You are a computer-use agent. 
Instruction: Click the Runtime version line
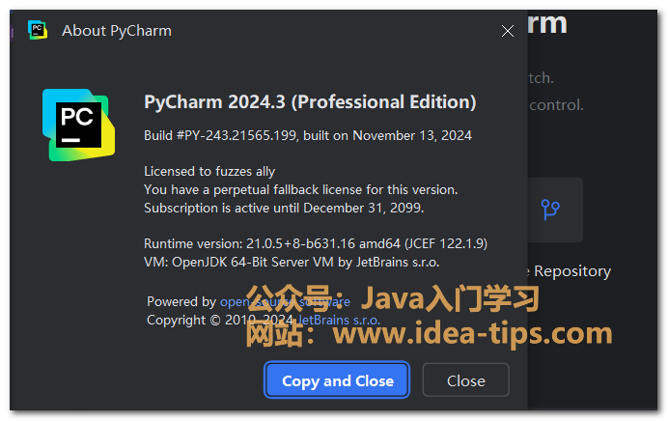point(316,243)
